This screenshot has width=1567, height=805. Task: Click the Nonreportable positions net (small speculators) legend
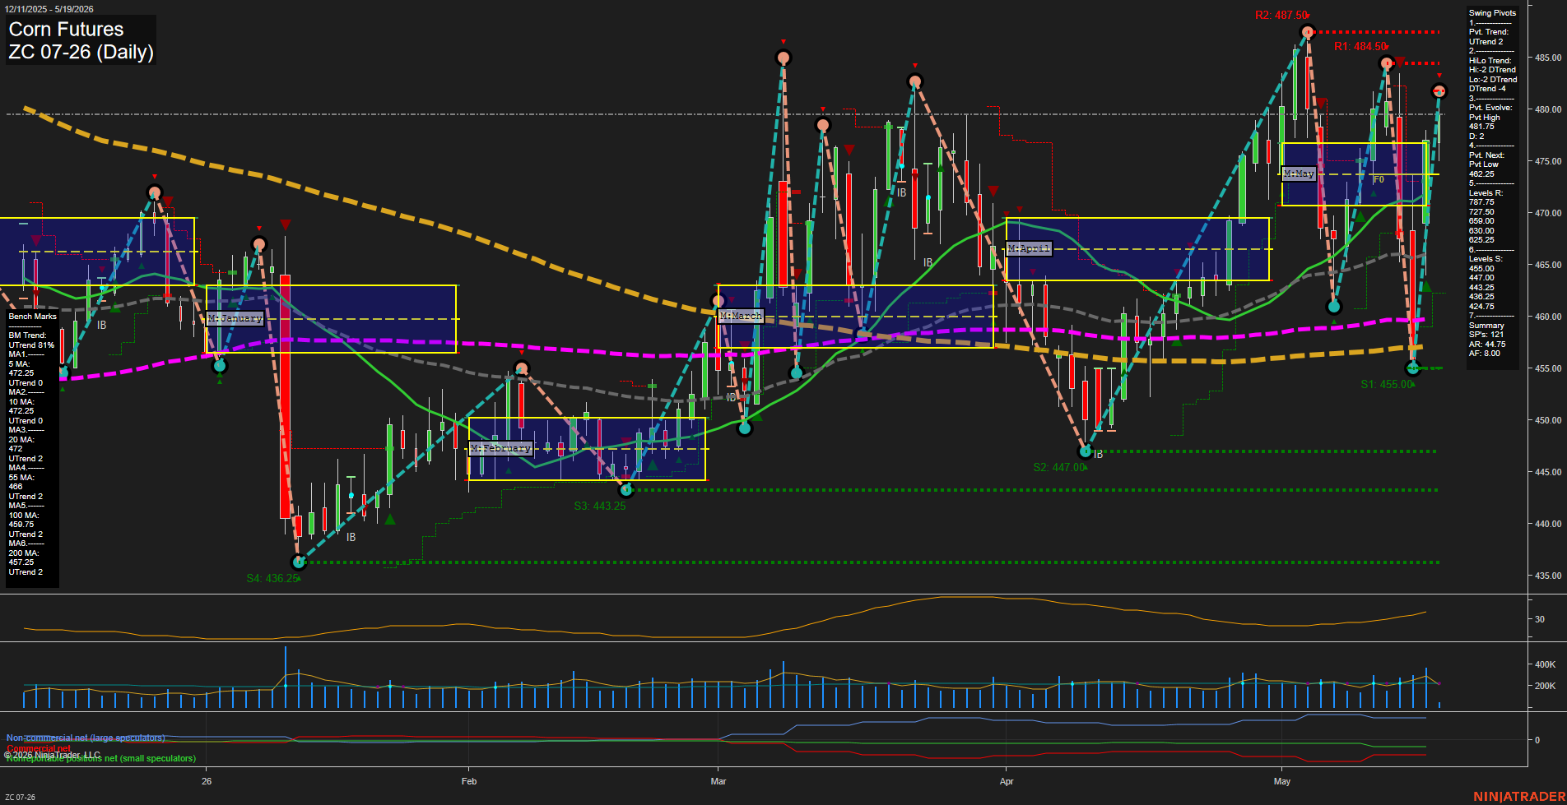click(101, 758)
